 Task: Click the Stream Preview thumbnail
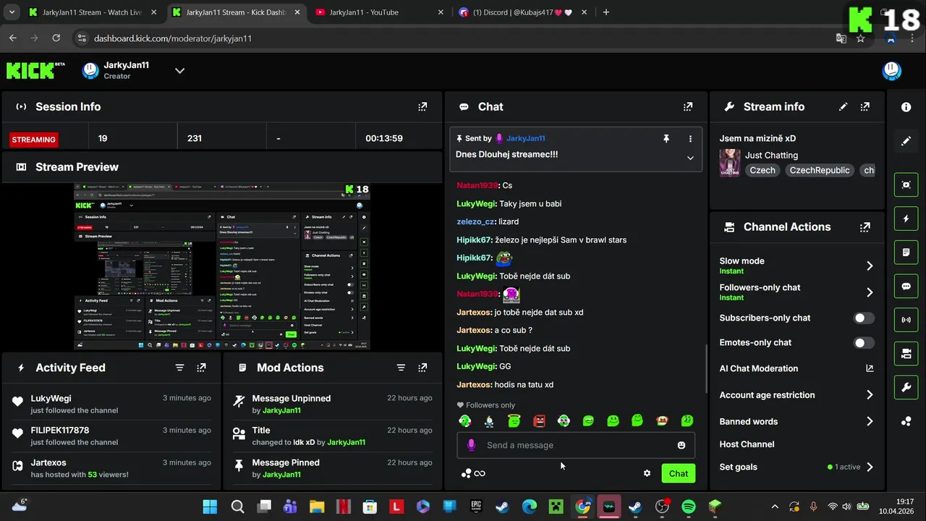pos(223,267)
